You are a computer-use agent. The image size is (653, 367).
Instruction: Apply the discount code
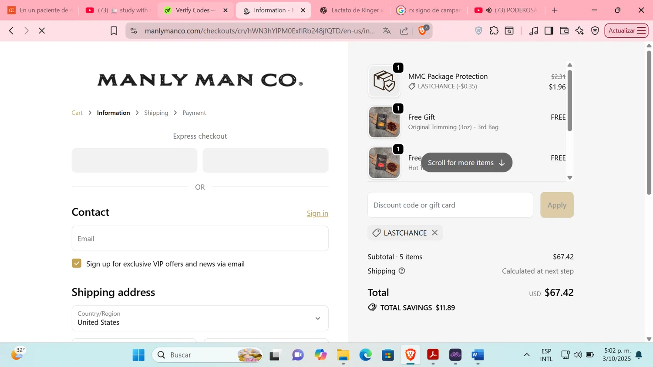[x=557, y=205]
